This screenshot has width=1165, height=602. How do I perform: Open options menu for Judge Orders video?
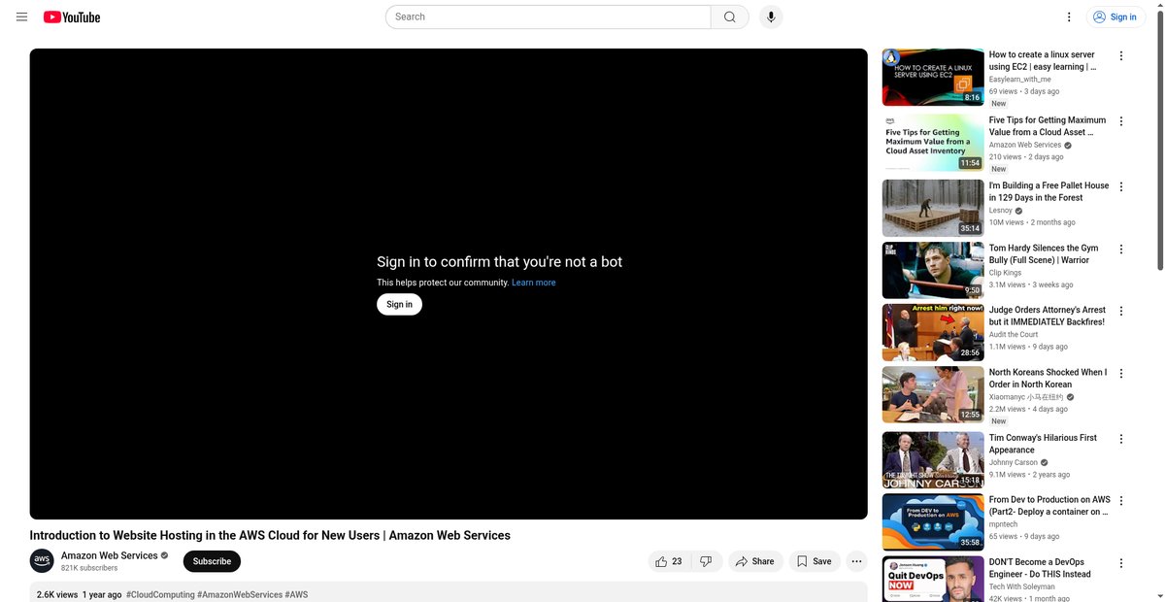1121,312
